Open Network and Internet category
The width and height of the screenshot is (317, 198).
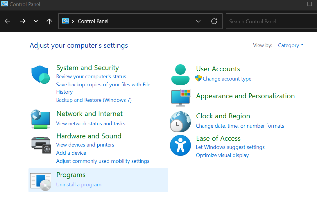tap(89, 114)
